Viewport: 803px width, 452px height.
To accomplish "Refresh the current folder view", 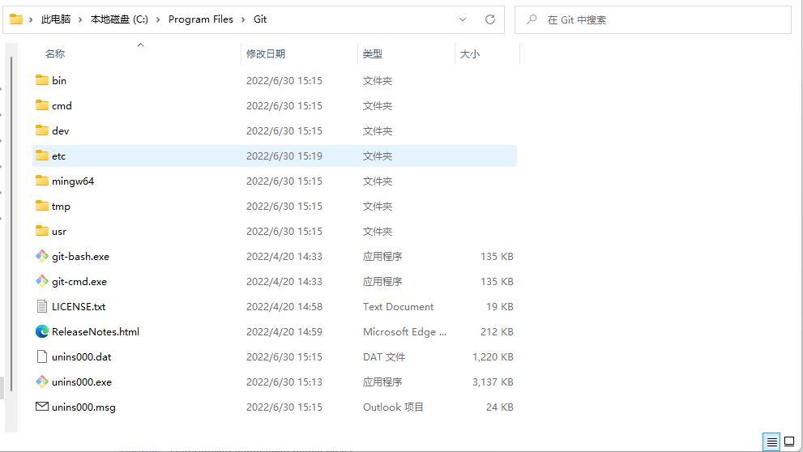I will pos(489,19).
